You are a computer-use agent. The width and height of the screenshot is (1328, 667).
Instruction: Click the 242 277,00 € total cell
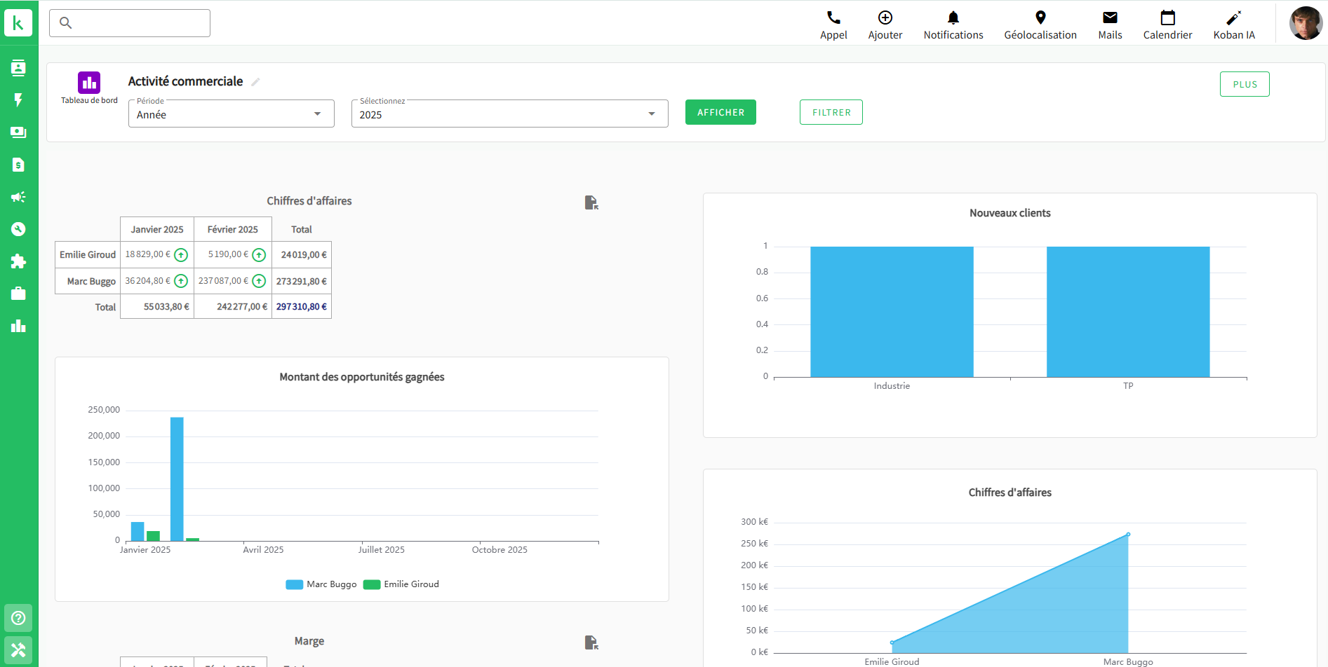[x=233, y=306]
